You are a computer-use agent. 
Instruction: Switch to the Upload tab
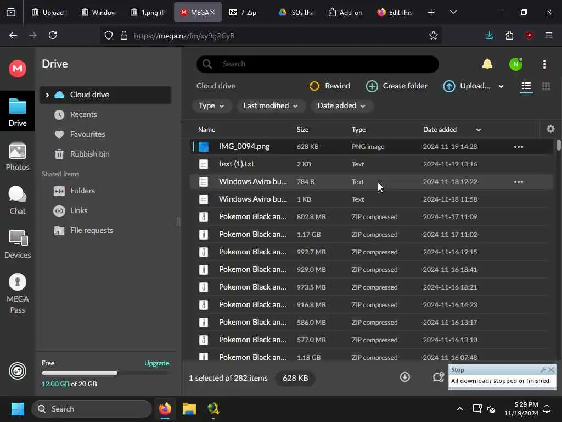tap(50, 12)
